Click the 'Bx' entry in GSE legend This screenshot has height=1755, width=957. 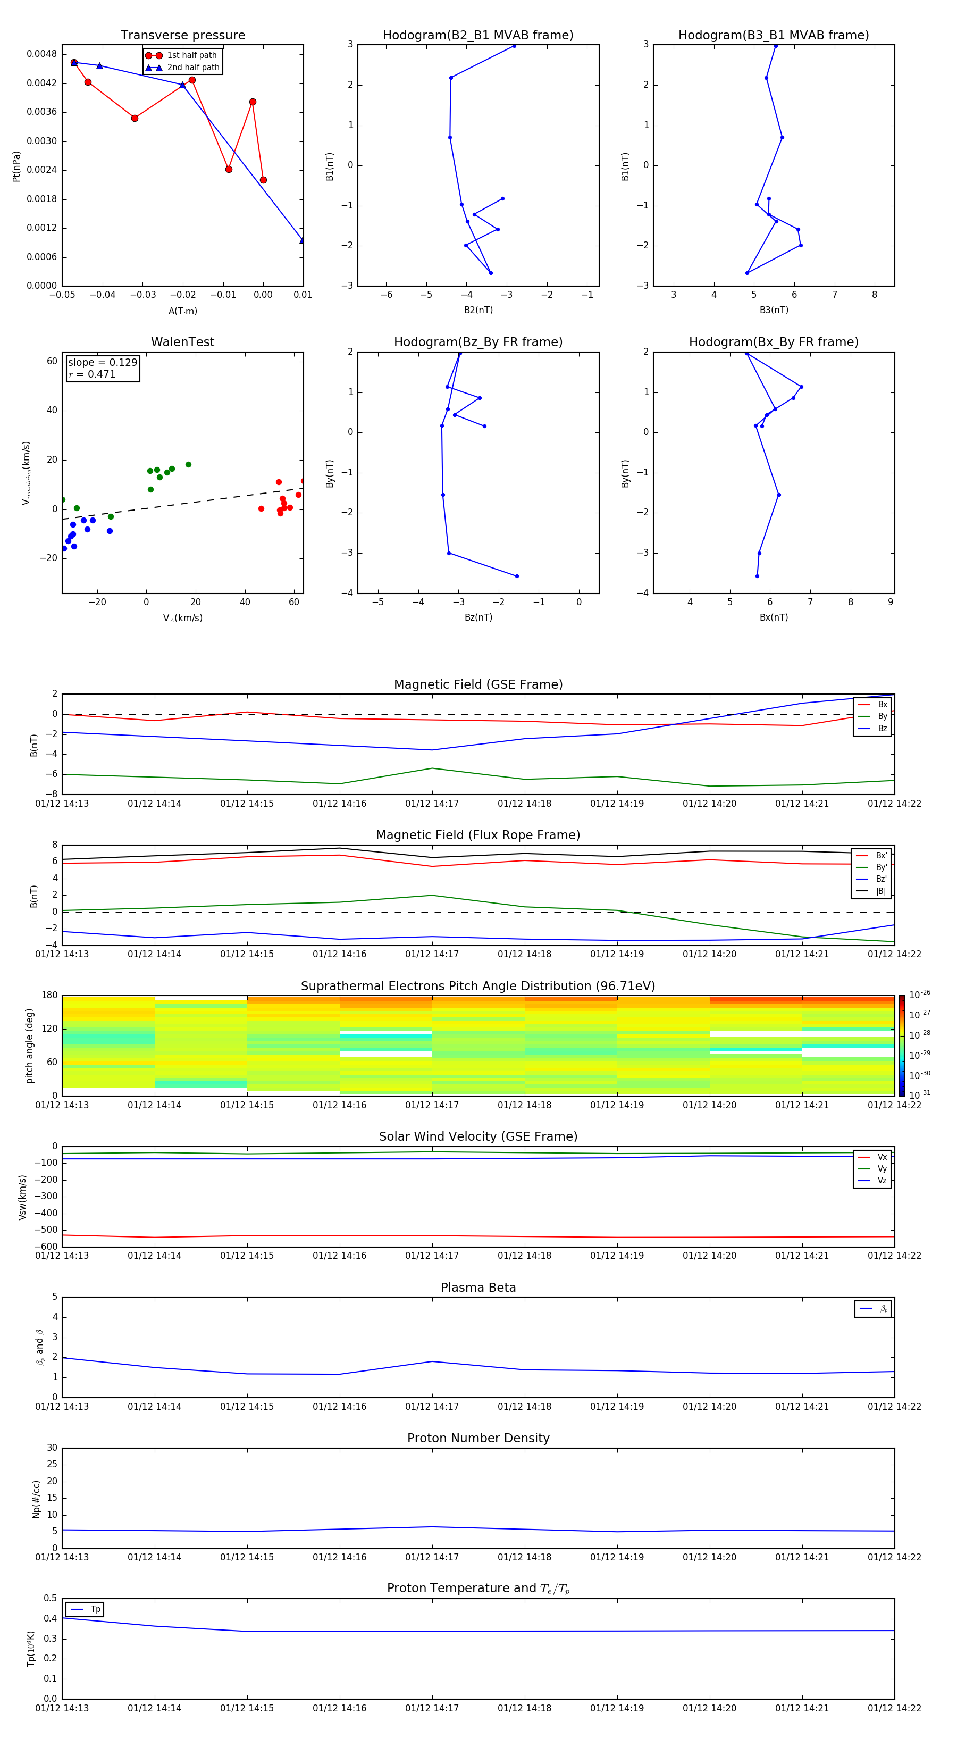point(872,705)
